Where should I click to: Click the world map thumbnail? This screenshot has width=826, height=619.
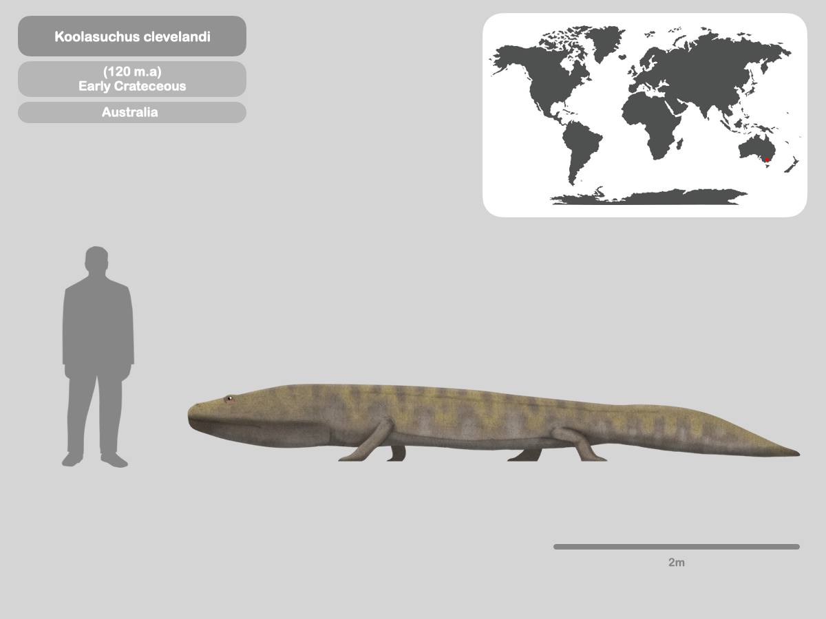pyautogui.click(x=644, y=116)
